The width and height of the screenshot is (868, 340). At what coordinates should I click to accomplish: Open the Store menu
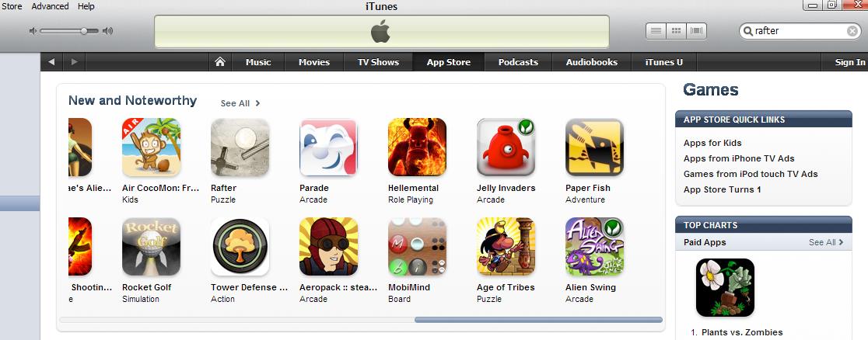click(11, 7)
